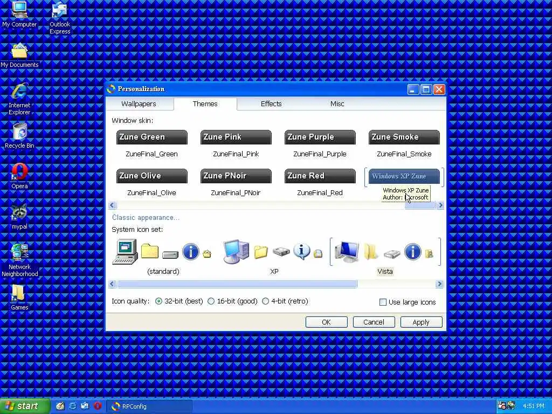Open the Classic appearance link
This screenshot has height=414, width=552.
[146, 218]
